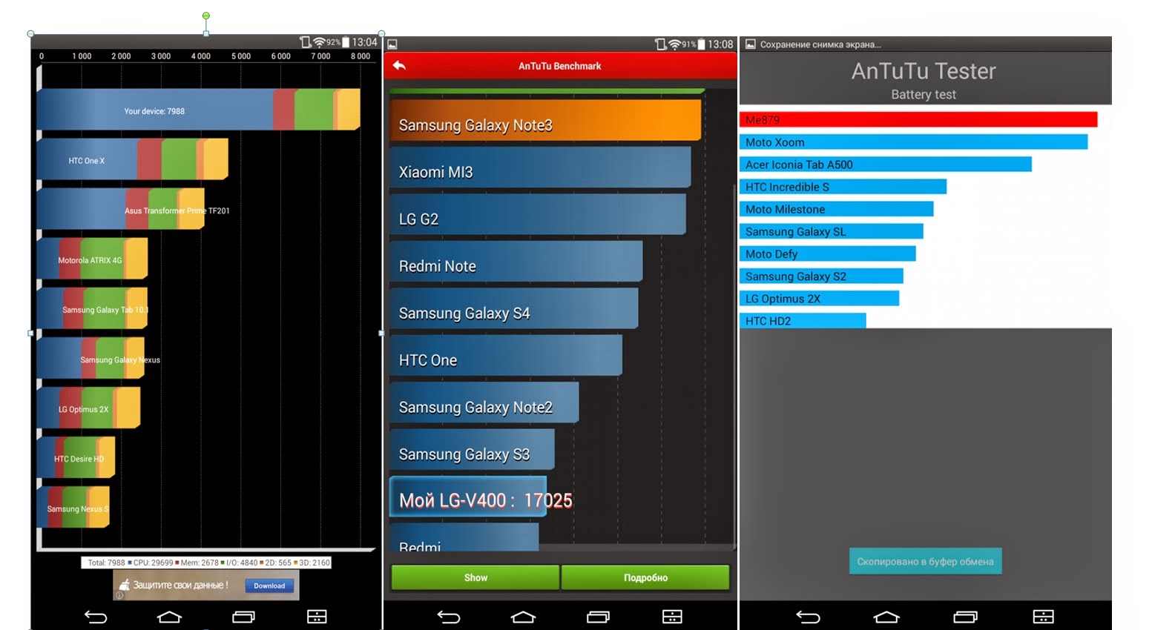Open recent apps in middle screenshot

[598, 617]
